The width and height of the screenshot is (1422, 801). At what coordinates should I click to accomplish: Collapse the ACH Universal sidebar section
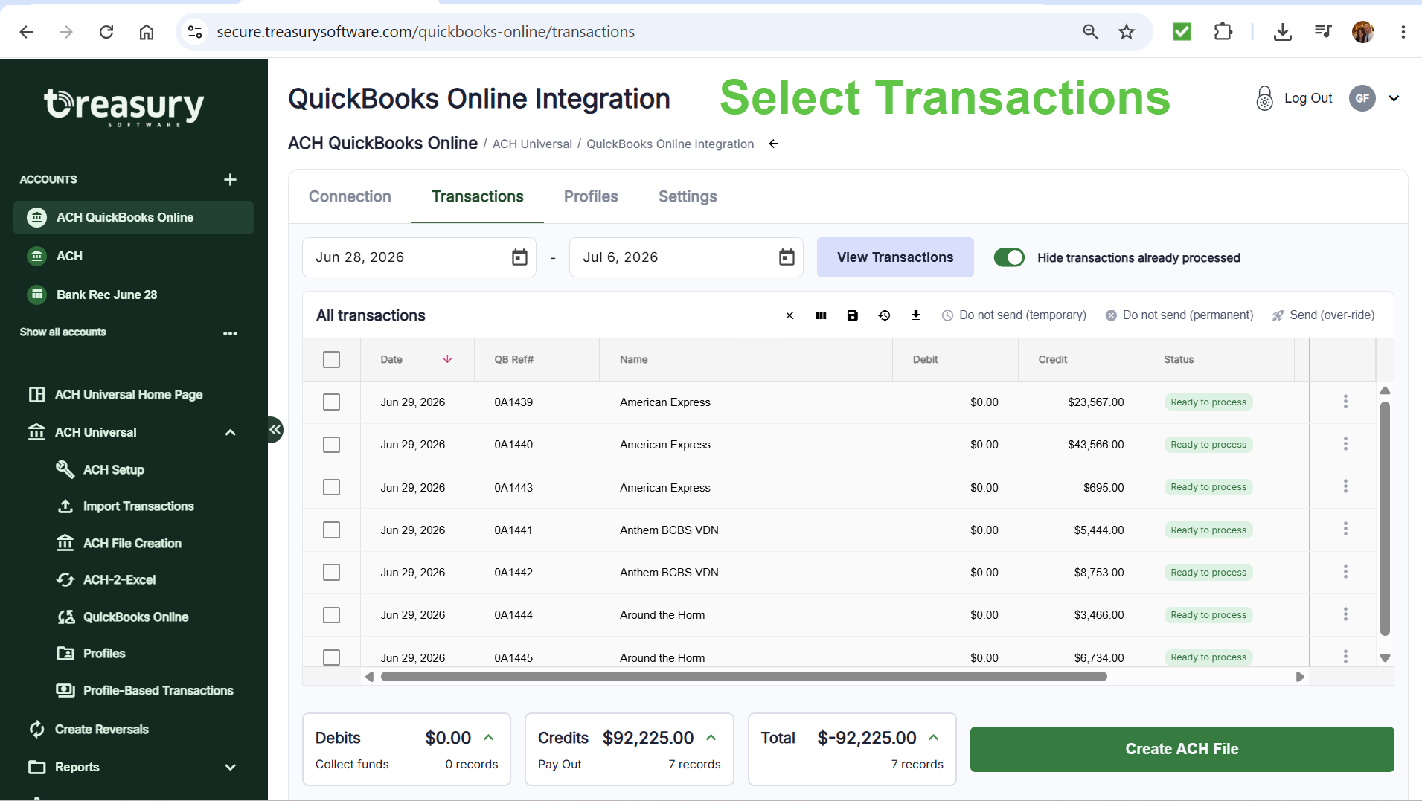tap(230, 433)
